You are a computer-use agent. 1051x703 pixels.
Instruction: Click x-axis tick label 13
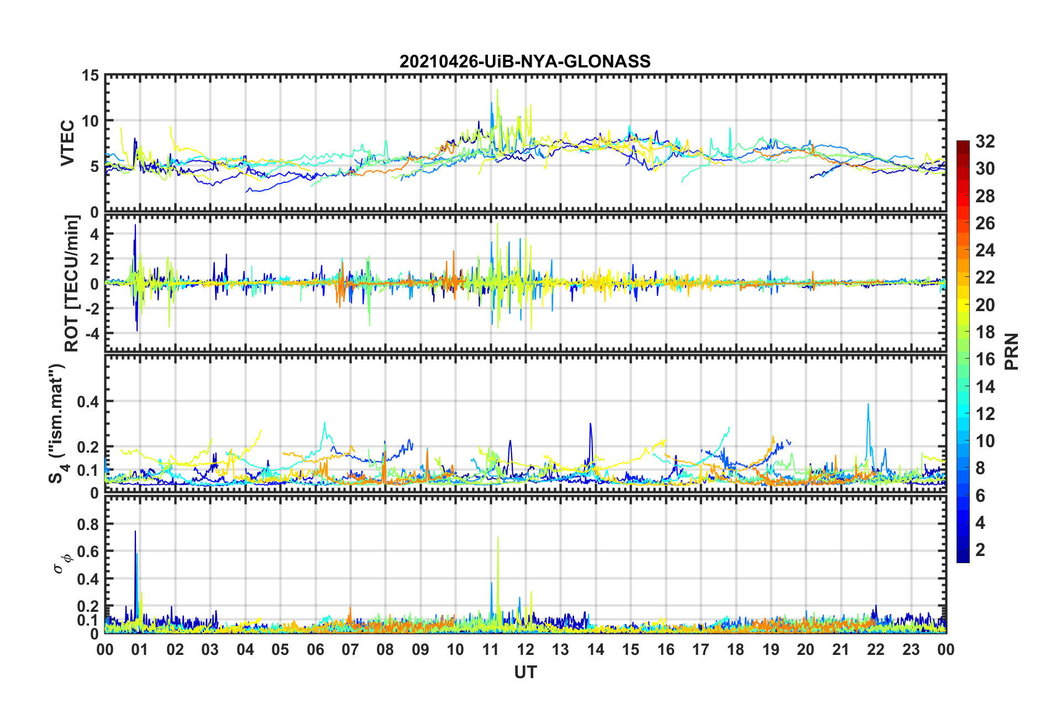click(560, 649)
